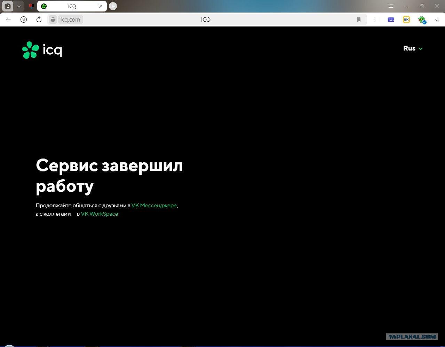
Task: Open the three-dot extensions menu
Action: coord(374,20)
